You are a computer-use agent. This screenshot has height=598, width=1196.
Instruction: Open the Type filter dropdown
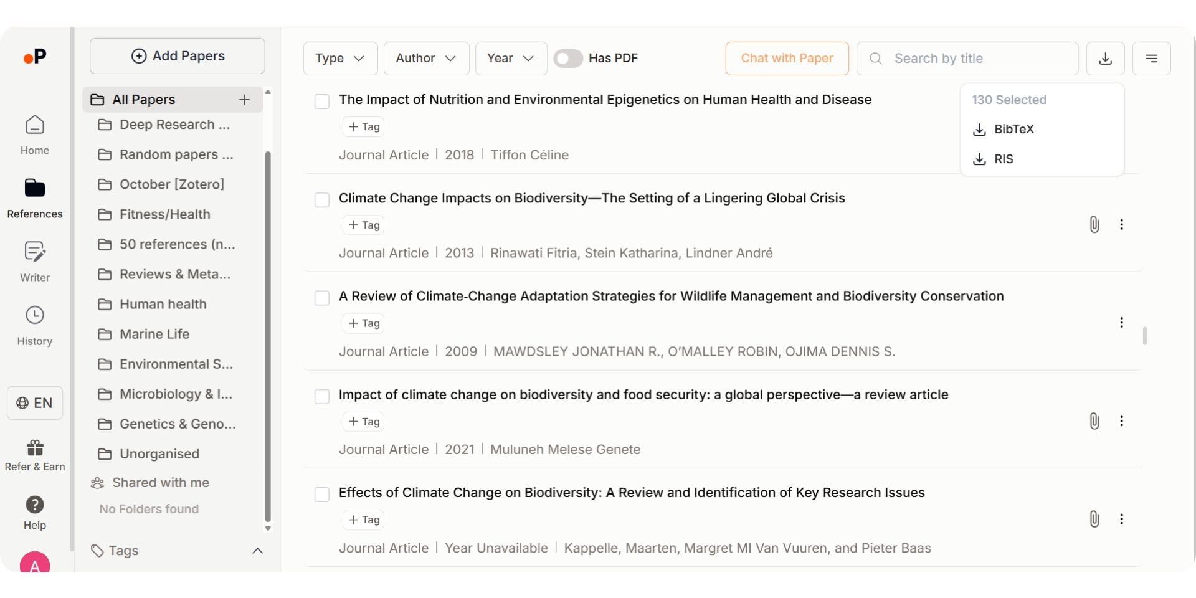pos(339,58)
